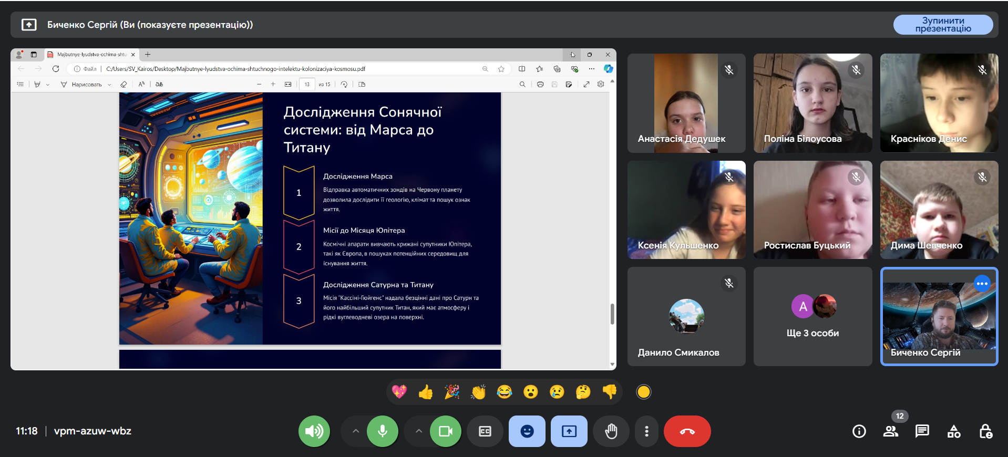The image size is (1008, 457).
Task: Expand audio settings arrow beside microphone
Action: pos(356,431)
